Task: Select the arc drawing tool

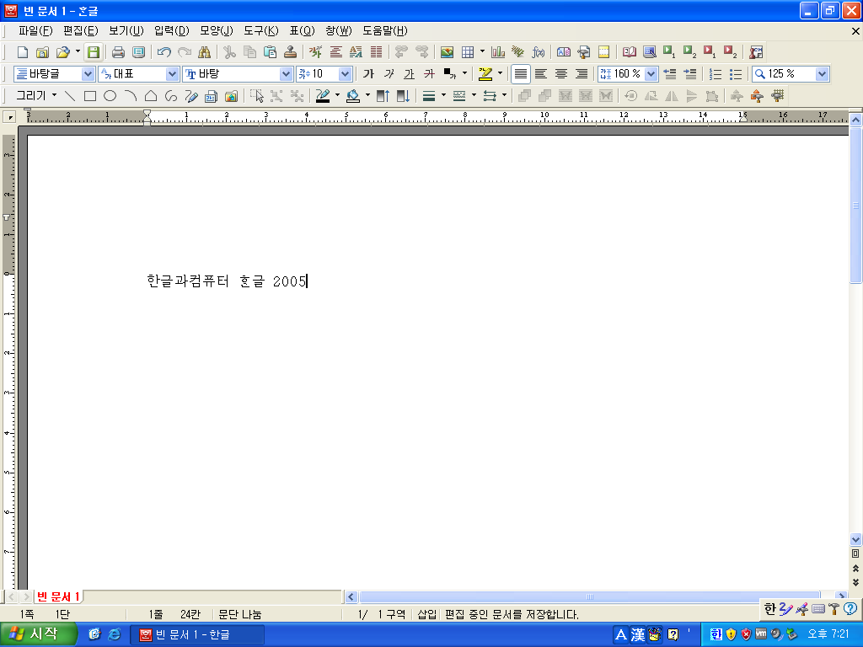Action: pyautogui.click(x=131, y=96)
